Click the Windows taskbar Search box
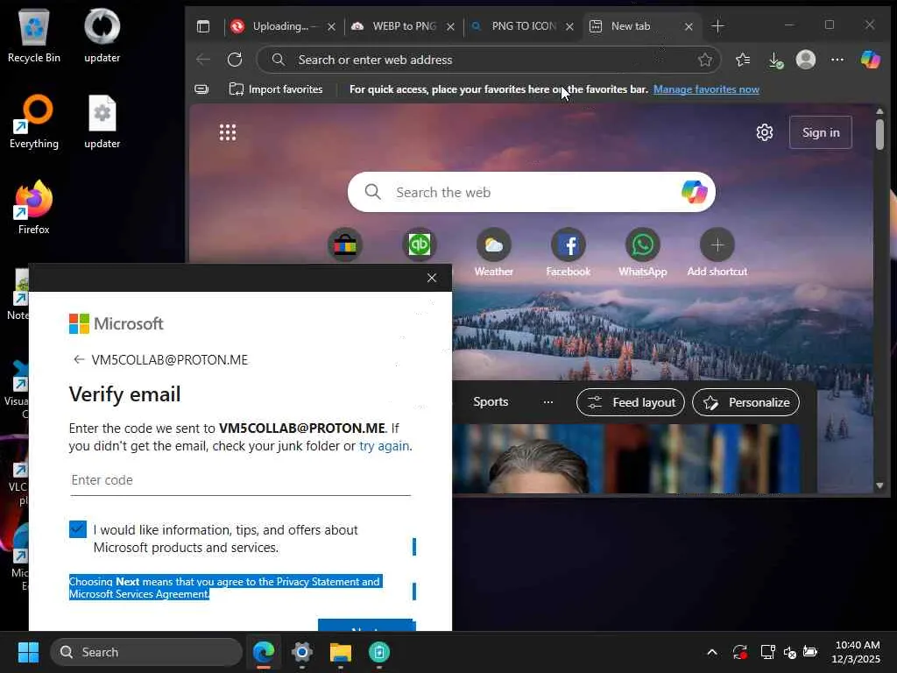This screenshot has width=897, height=673. pyautogui.click(x=146, y=652)
